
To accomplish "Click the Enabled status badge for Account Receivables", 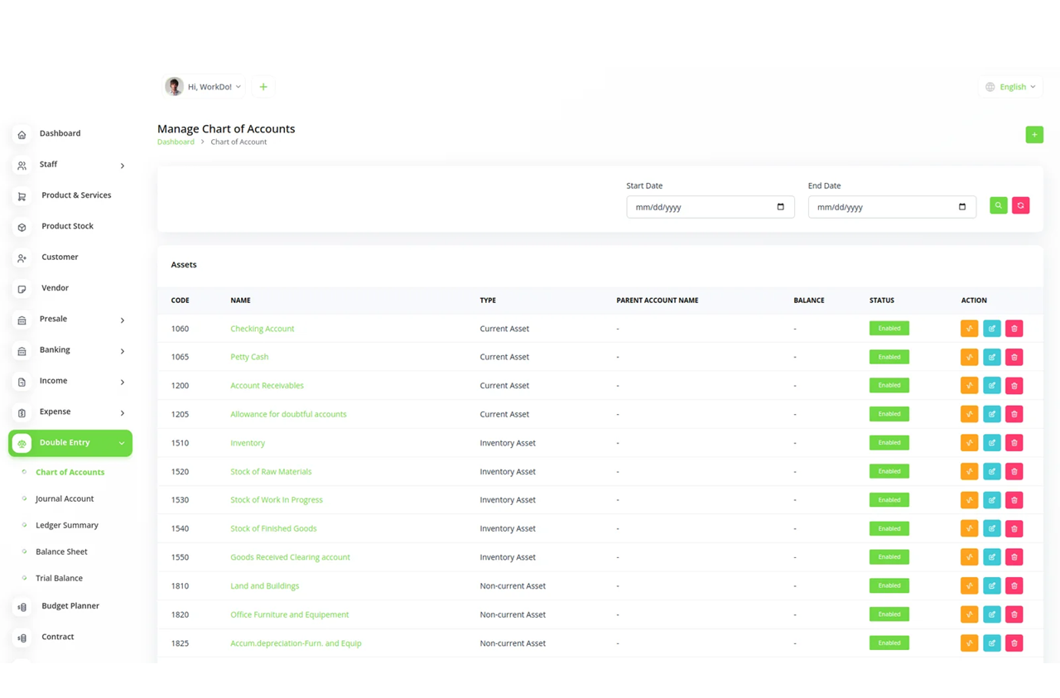I will (x=889, y=385).
